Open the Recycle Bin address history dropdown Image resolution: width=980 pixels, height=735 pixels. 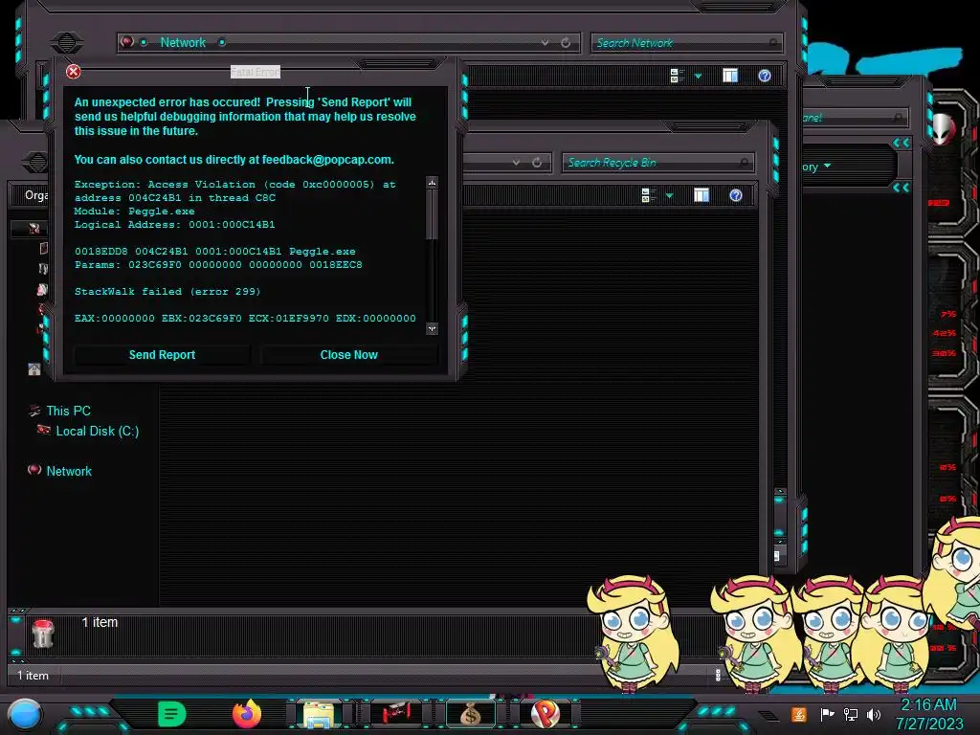516,163
